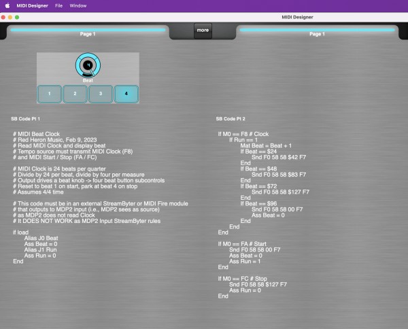Click 'It DOES NOT WORK as MDP2' line

pos(86,221)
